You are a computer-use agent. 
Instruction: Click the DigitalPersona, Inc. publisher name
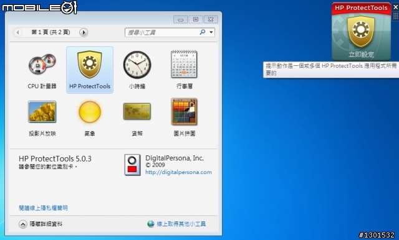click(175, 158)
